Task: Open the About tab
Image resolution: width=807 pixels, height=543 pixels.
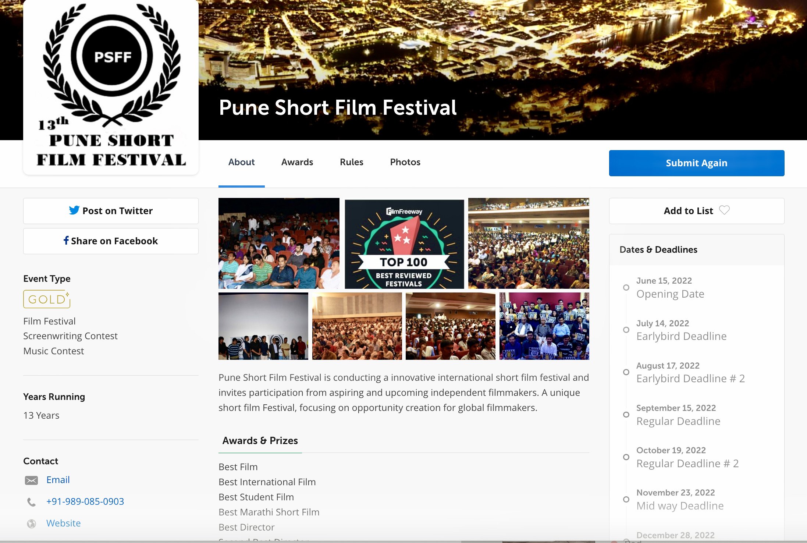Action: tap(241, 162)
